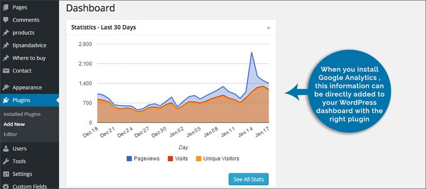Click the Appearance paintbrush icon
This screenshot has height=189, width=426.
tap(6, 87)
